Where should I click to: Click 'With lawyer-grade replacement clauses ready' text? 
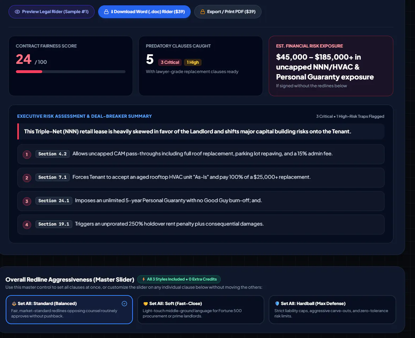pos(192,72)
